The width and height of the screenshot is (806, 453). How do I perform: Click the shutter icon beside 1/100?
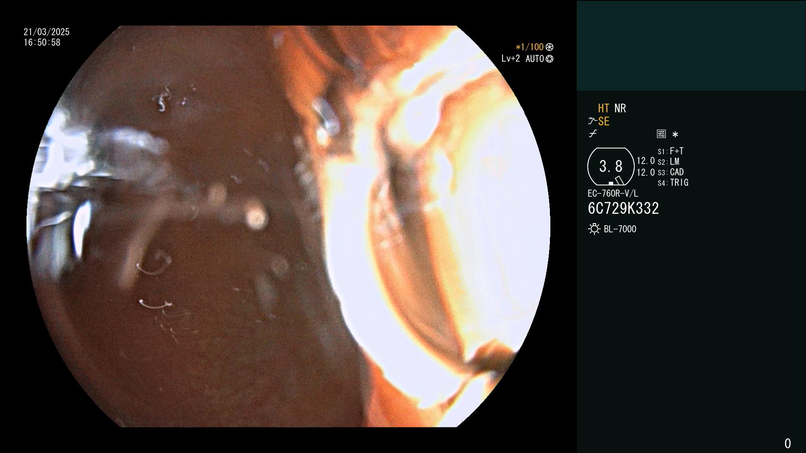550,47
